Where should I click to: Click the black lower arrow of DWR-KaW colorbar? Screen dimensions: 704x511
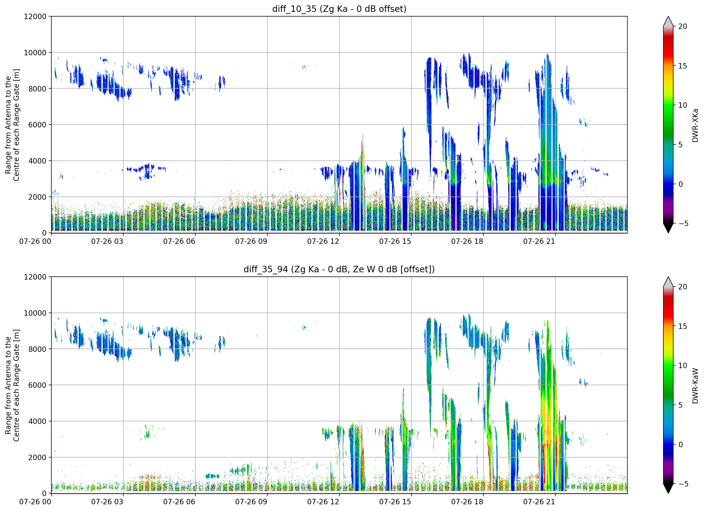(x=668, y=488)
